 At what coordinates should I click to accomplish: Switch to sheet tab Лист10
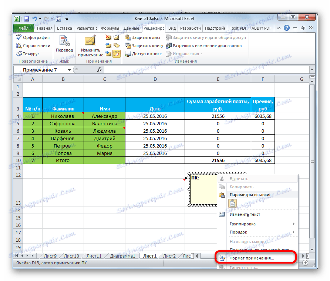pos(71,256)
